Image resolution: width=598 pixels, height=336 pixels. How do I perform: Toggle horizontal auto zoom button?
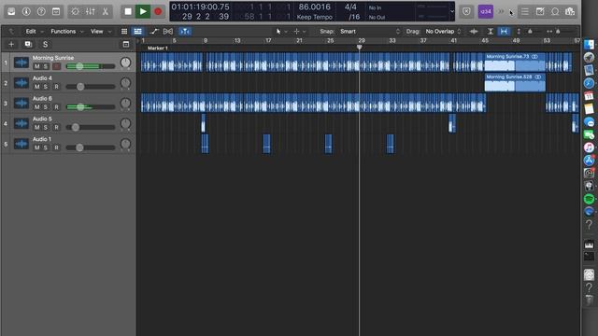coord(505,31)
